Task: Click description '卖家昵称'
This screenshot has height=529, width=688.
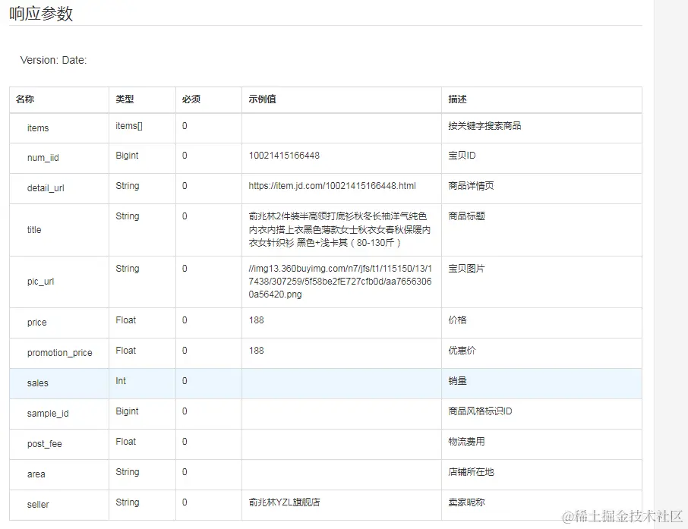Action: click(x=466, y=502)
